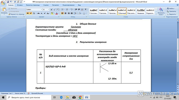Open Microsoft Edge from taskbar
The height and width of the screenshot is (100, 179).
[61, 97]
